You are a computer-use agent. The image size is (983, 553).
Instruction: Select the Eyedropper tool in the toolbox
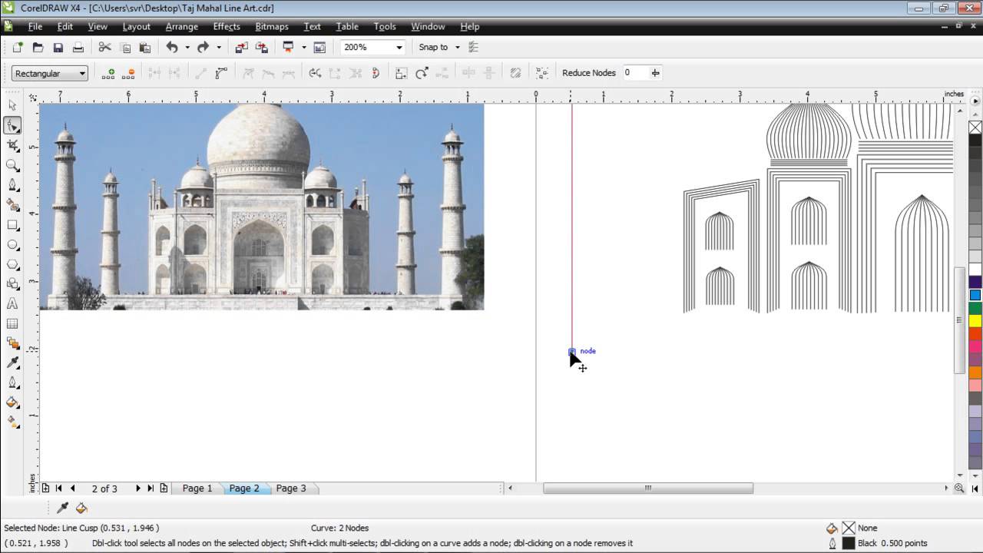point(12,363)
